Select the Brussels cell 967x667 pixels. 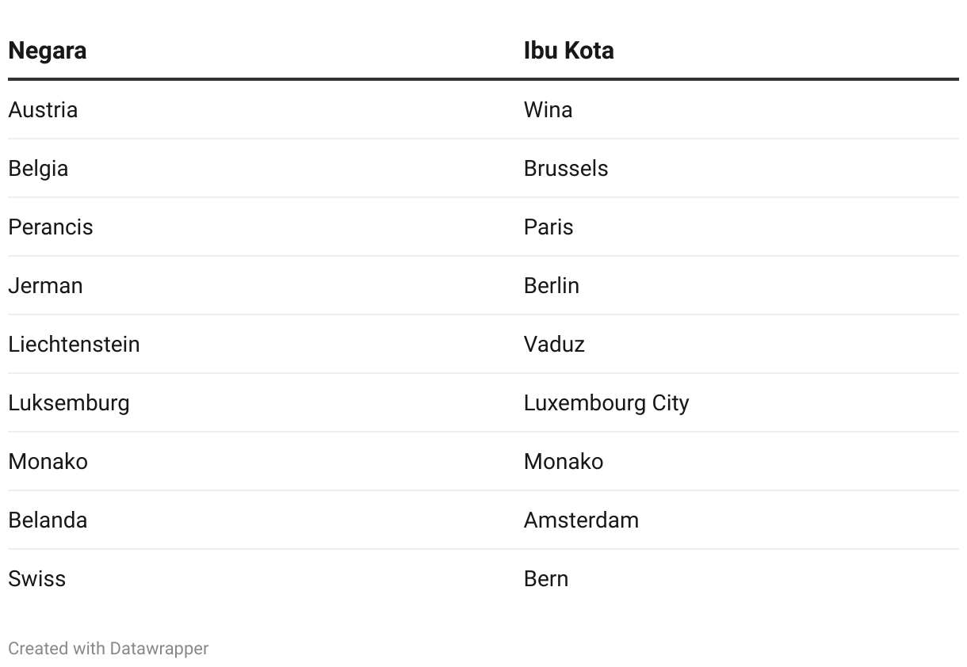point(566,168)
